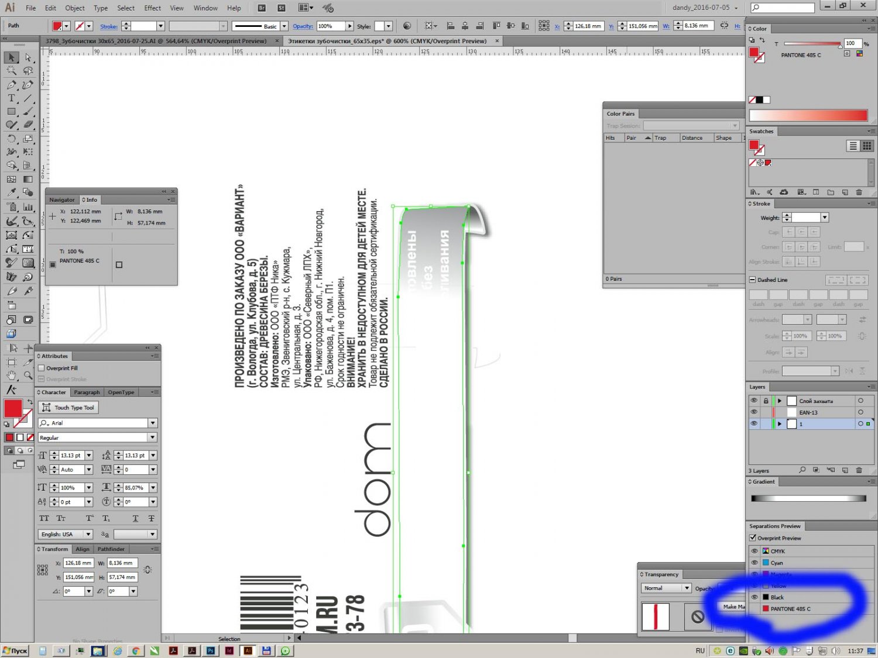This screenshot has height=658, width=878.
Task: Open the Swatch Libraries menu icon
Action: pyautogui.click(x=755, y=192)
